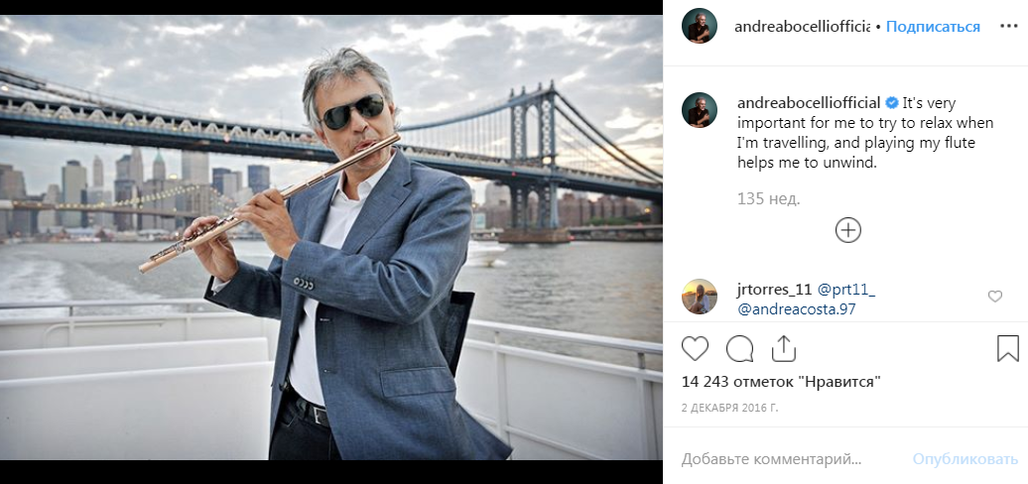Click the blue verified badge
Screen dimensions: 1028x484
892,103
